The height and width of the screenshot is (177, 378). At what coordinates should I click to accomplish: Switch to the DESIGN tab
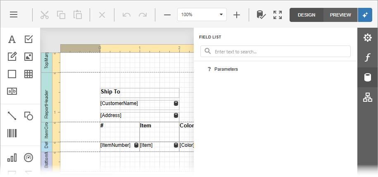tap(307, 15)
